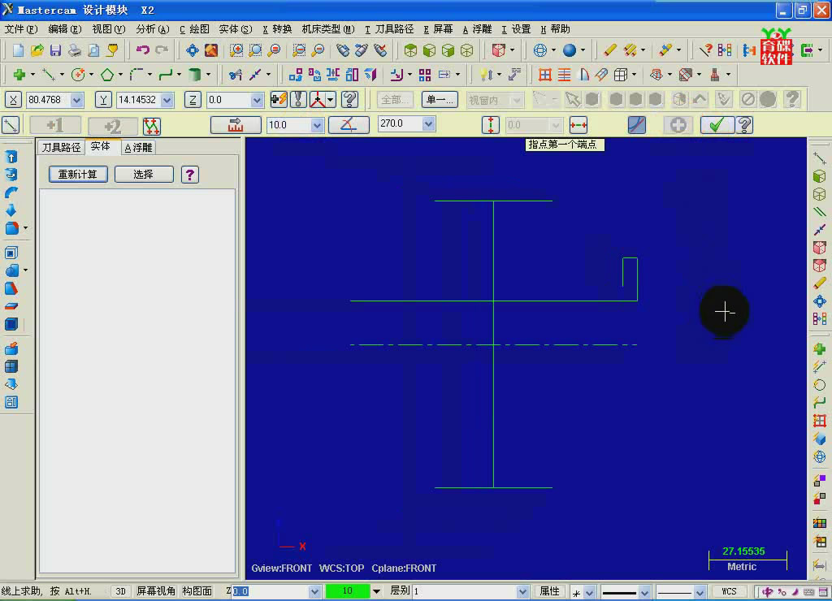Viewport: 832px width, 601px height.
Task: Toggle the vertical line constraint
Action: 491,125
